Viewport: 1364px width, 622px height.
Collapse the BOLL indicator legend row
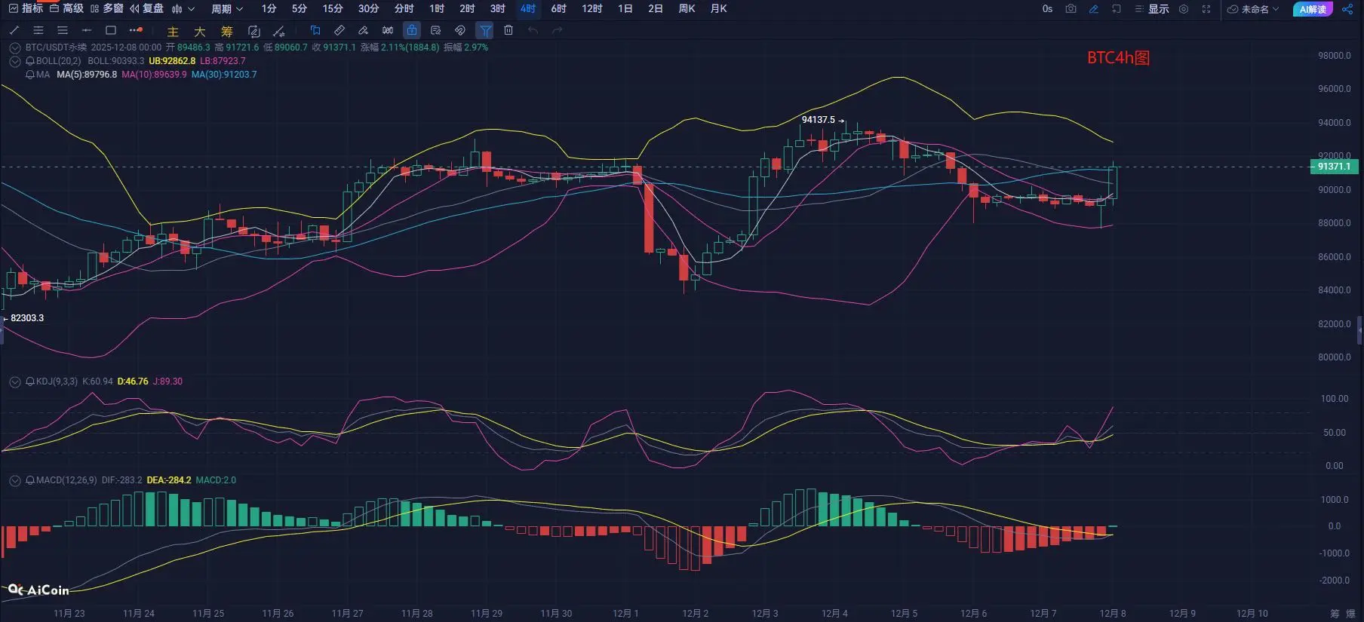tap(15, 61)
